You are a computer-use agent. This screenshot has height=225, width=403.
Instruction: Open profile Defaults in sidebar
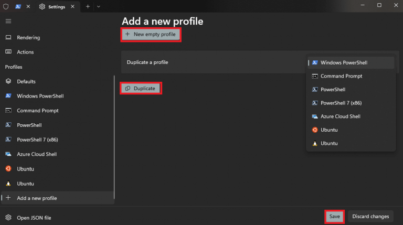coord(57,81)
